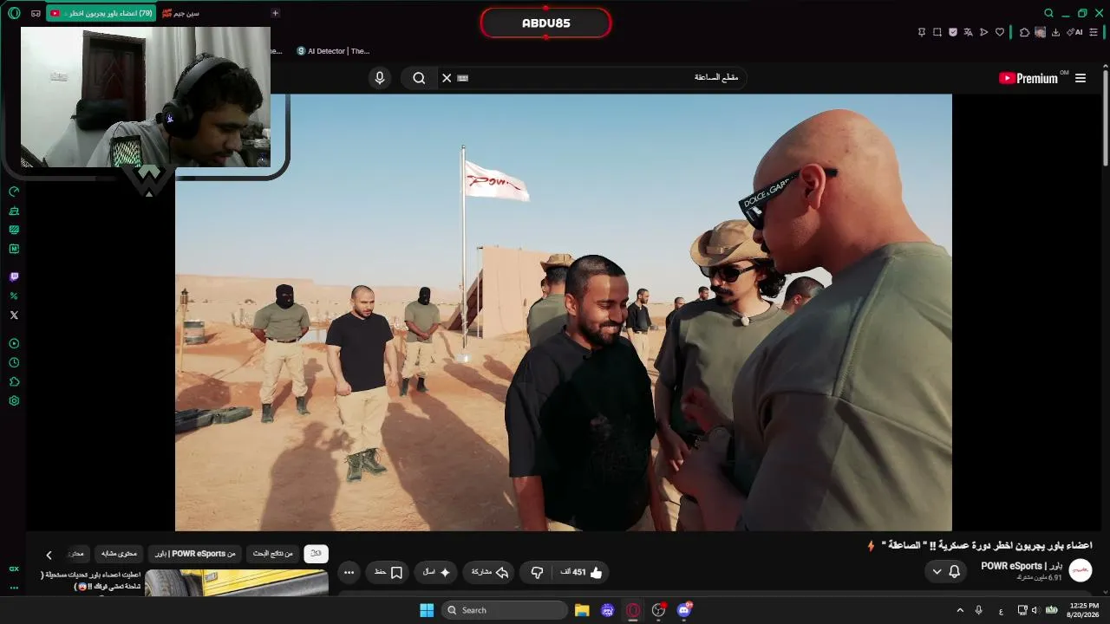The height and width of the screenshot is (624, 1110).
Task: Click the Windows taskbar Search box
Action: coord(504,610)
